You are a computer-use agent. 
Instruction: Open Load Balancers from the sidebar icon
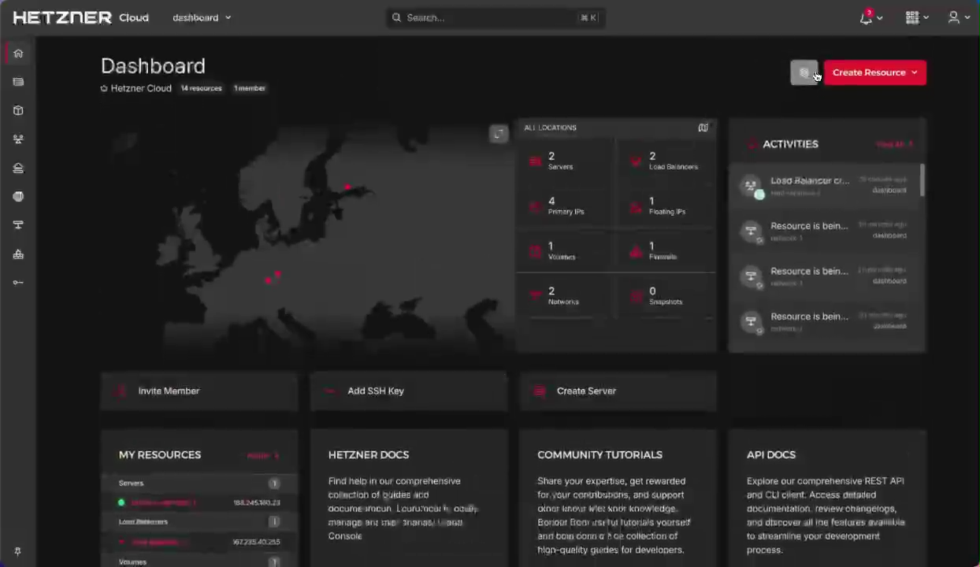pyautogui.click(x=18, y=139)
